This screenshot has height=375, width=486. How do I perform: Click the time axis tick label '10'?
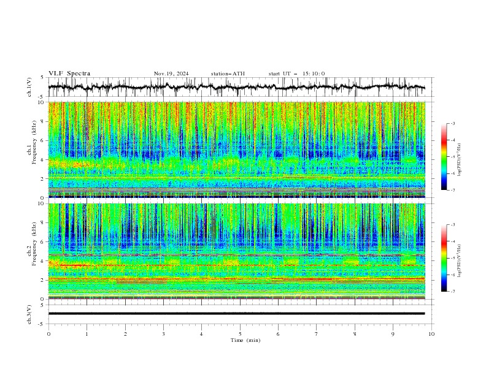(x=431, y=334)
